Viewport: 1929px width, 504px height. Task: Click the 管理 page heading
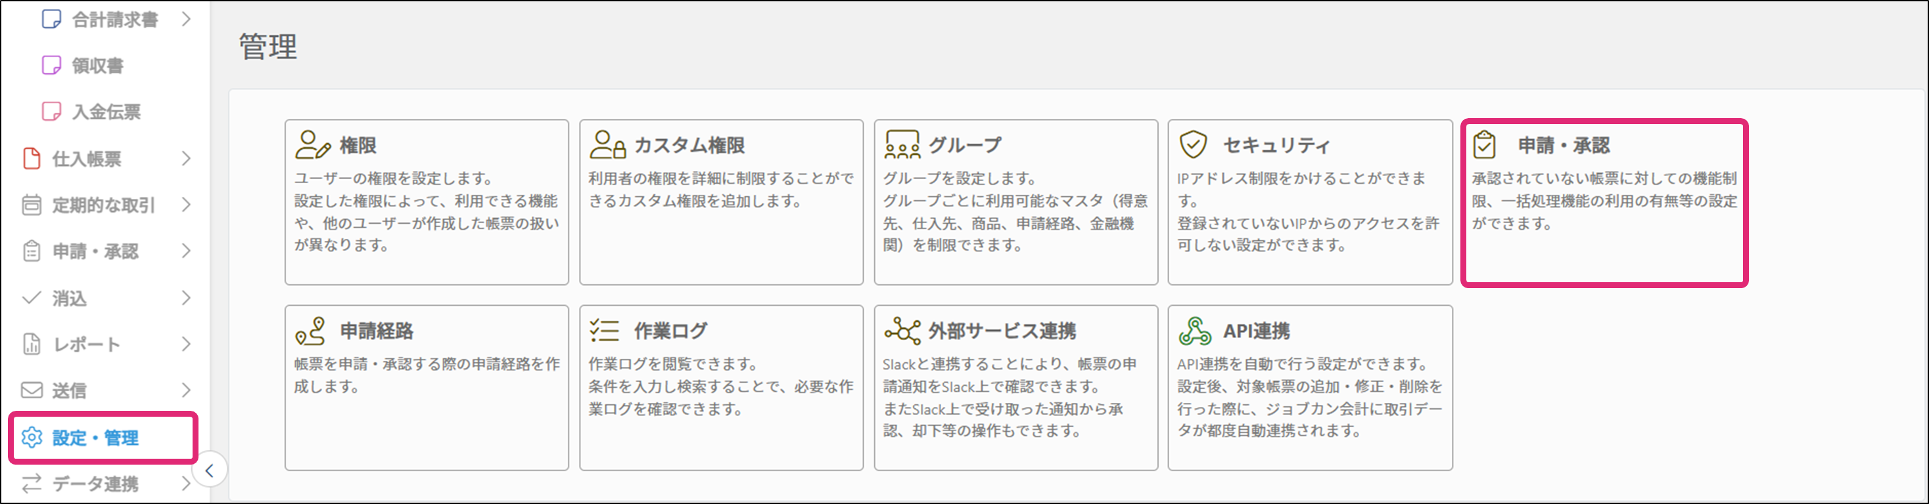pyautogui.click(x=268, y=47)
